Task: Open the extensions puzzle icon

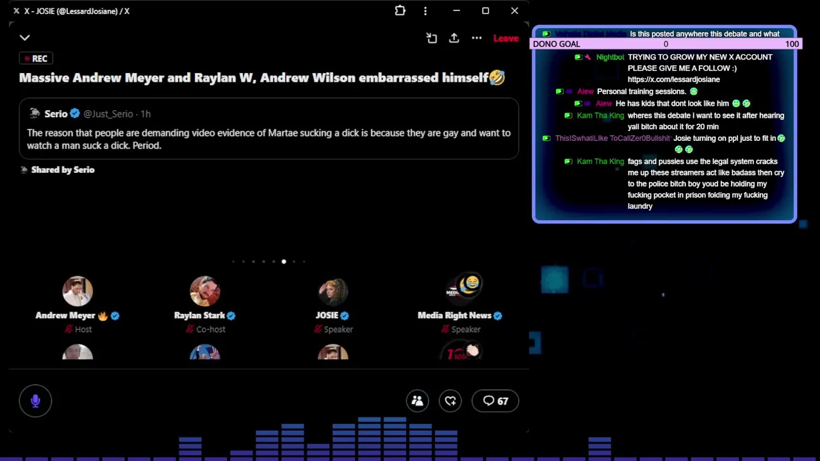Action: (x=400, y=11)
